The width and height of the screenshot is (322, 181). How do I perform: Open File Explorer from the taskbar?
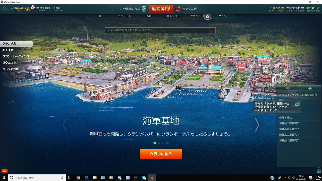[x=95, y=178]
